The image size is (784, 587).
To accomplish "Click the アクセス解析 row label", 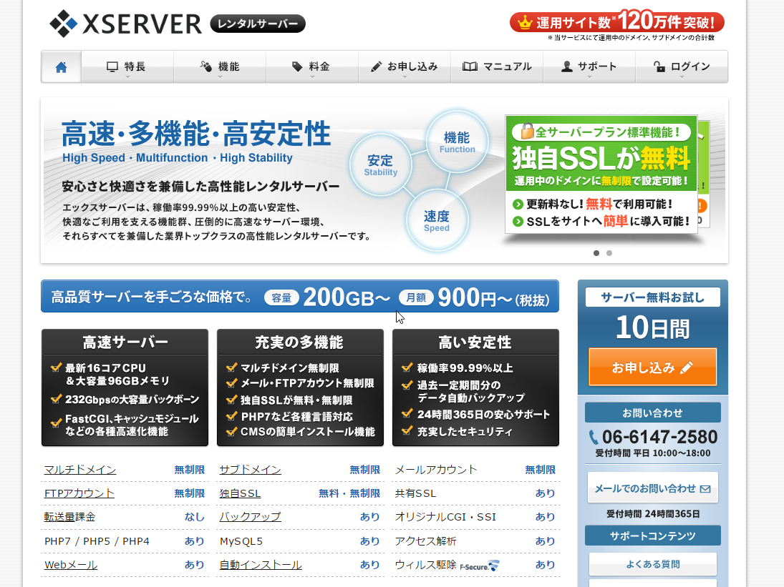I will click(x=425, y=541).
